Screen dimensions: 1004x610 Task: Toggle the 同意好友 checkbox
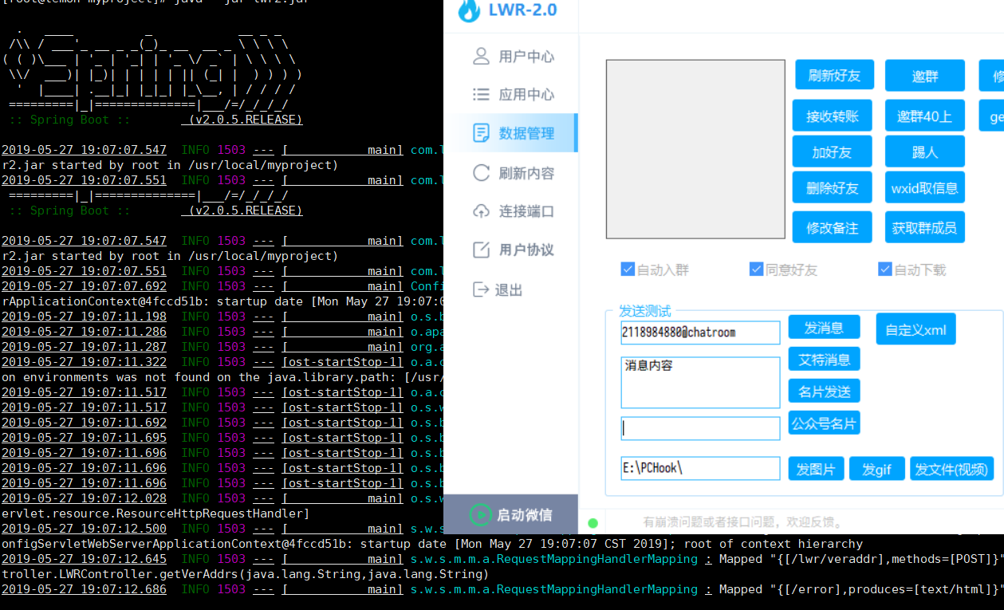point(757,270)
